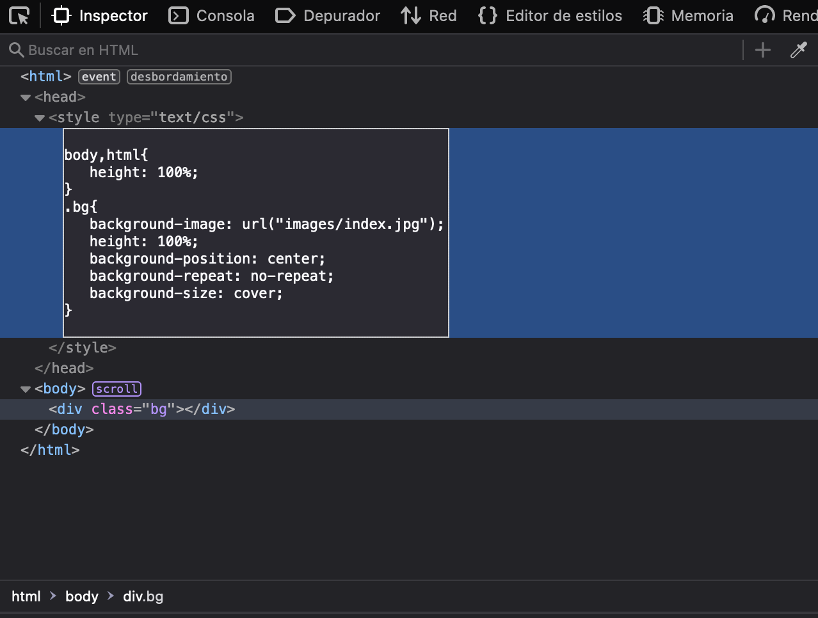Activate the element picker tool

20,15
